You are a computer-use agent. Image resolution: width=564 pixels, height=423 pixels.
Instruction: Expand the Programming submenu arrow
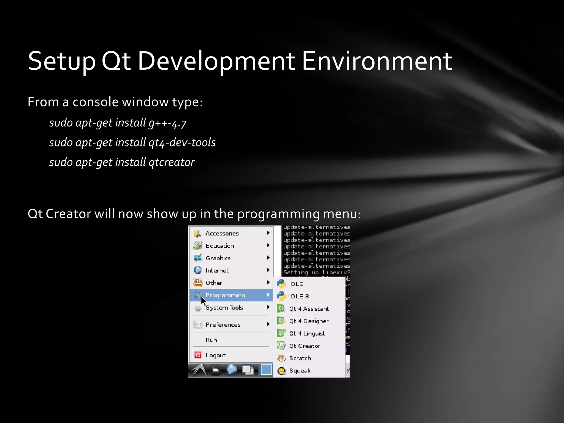pos(268,295)
